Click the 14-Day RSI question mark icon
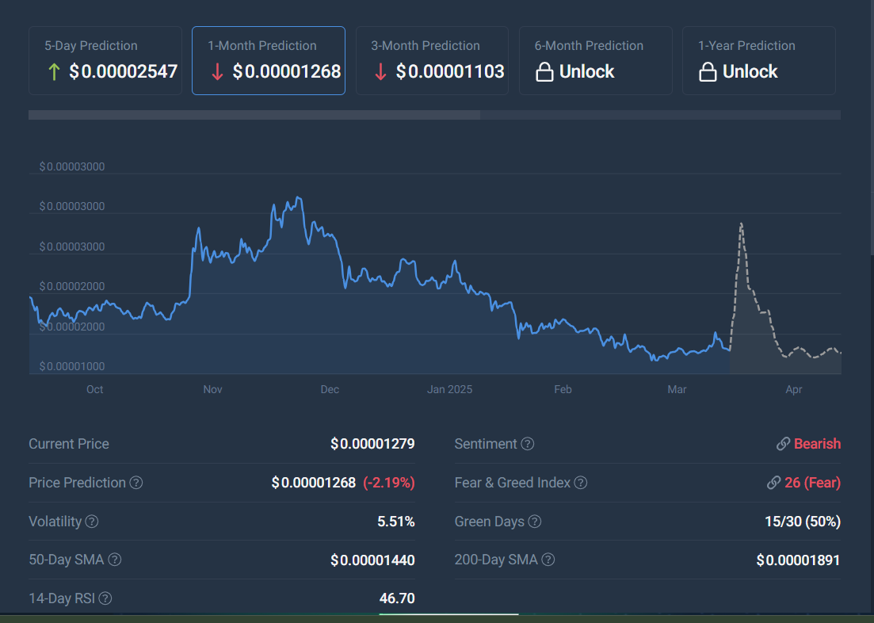This screenshot has width=874, height=623. tap(105, 598)
